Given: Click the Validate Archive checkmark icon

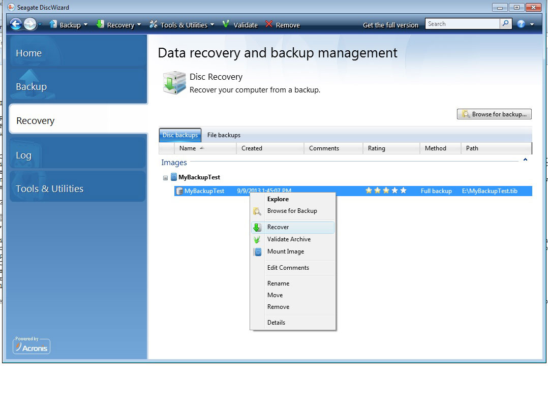Looking at the screenshot, I should pyautogui.click(x=257, y=240).
